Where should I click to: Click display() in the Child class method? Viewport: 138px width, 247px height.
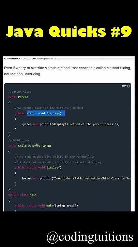54,168
